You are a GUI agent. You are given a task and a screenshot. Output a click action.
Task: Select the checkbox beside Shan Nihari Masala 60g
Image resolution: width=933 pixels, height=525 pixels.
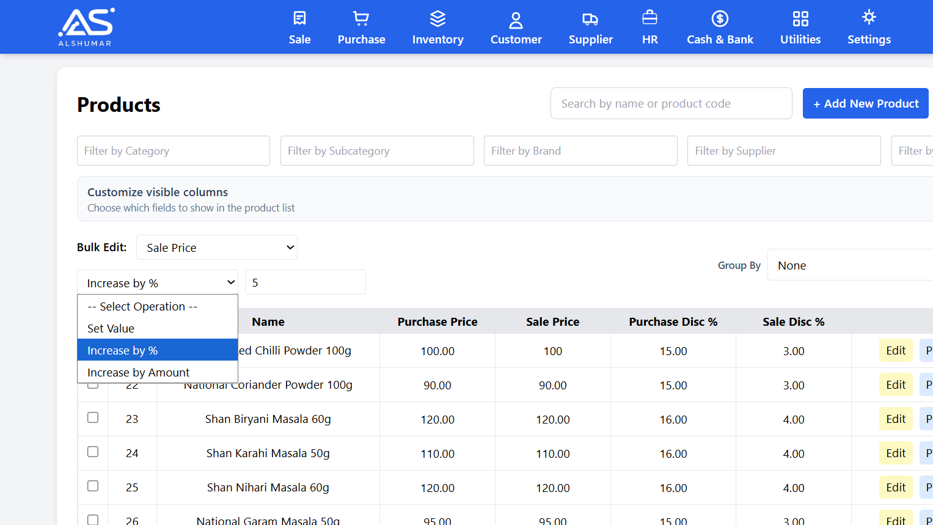pyautogui.click(x=92, y=486)
